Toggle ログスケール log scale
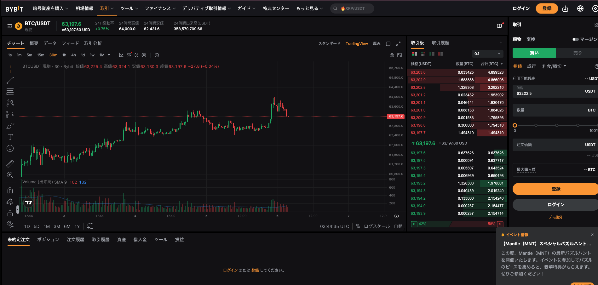Image resolution: width=598 pixels, height=285 pixels. (x=377, y=226)
